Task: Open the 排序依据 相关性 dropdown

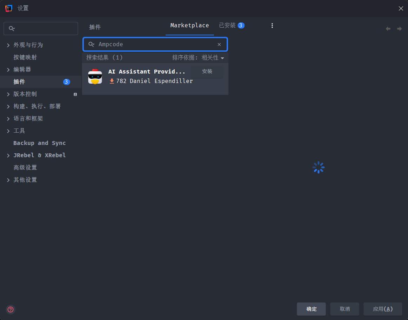Action: coord(198,58)
